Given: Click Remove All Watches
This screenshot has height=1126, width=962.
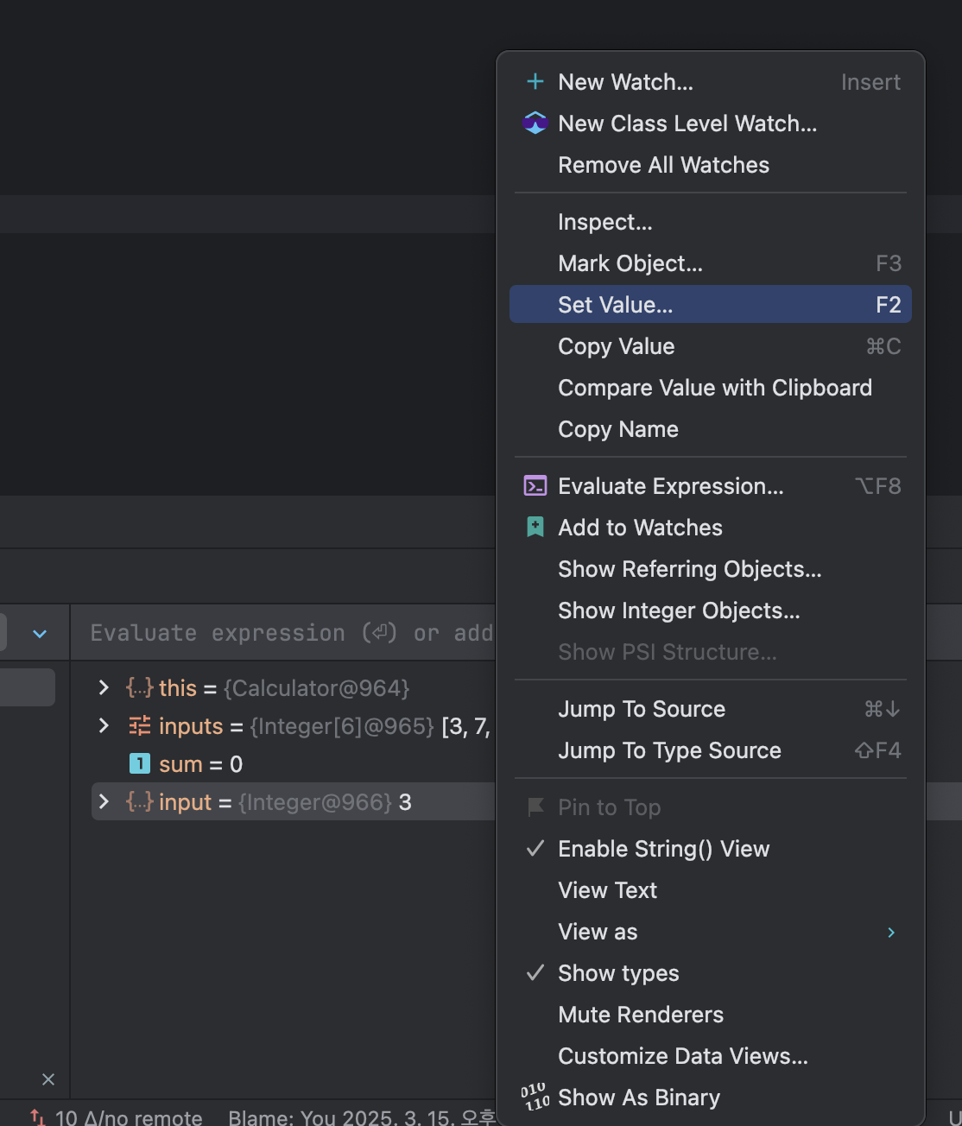Looking at the screenshot, I should point(663,165).
